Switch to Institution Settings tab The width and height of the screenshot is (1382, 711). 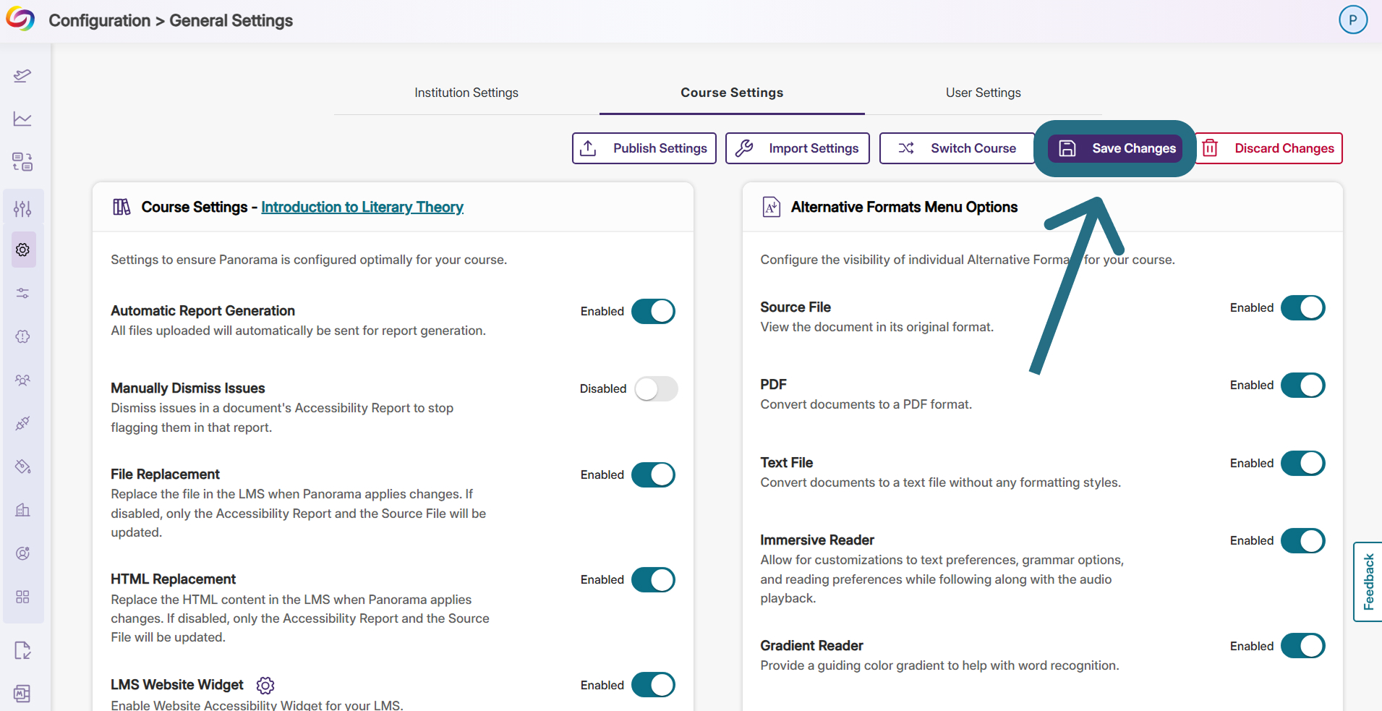pos(466,93)
